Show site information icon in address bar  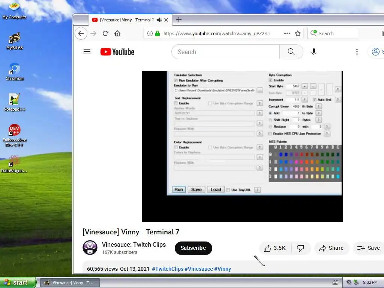point(150,33)
